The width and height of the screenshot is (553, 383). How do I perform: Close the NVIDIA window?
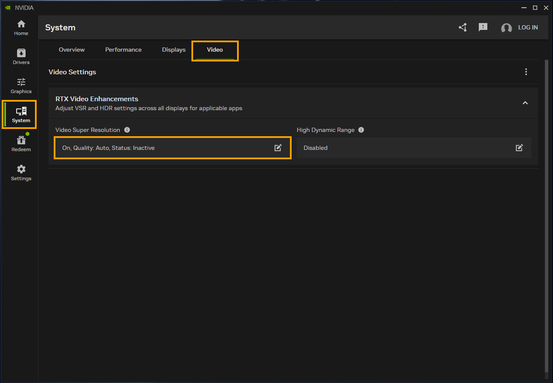point(546,8)
